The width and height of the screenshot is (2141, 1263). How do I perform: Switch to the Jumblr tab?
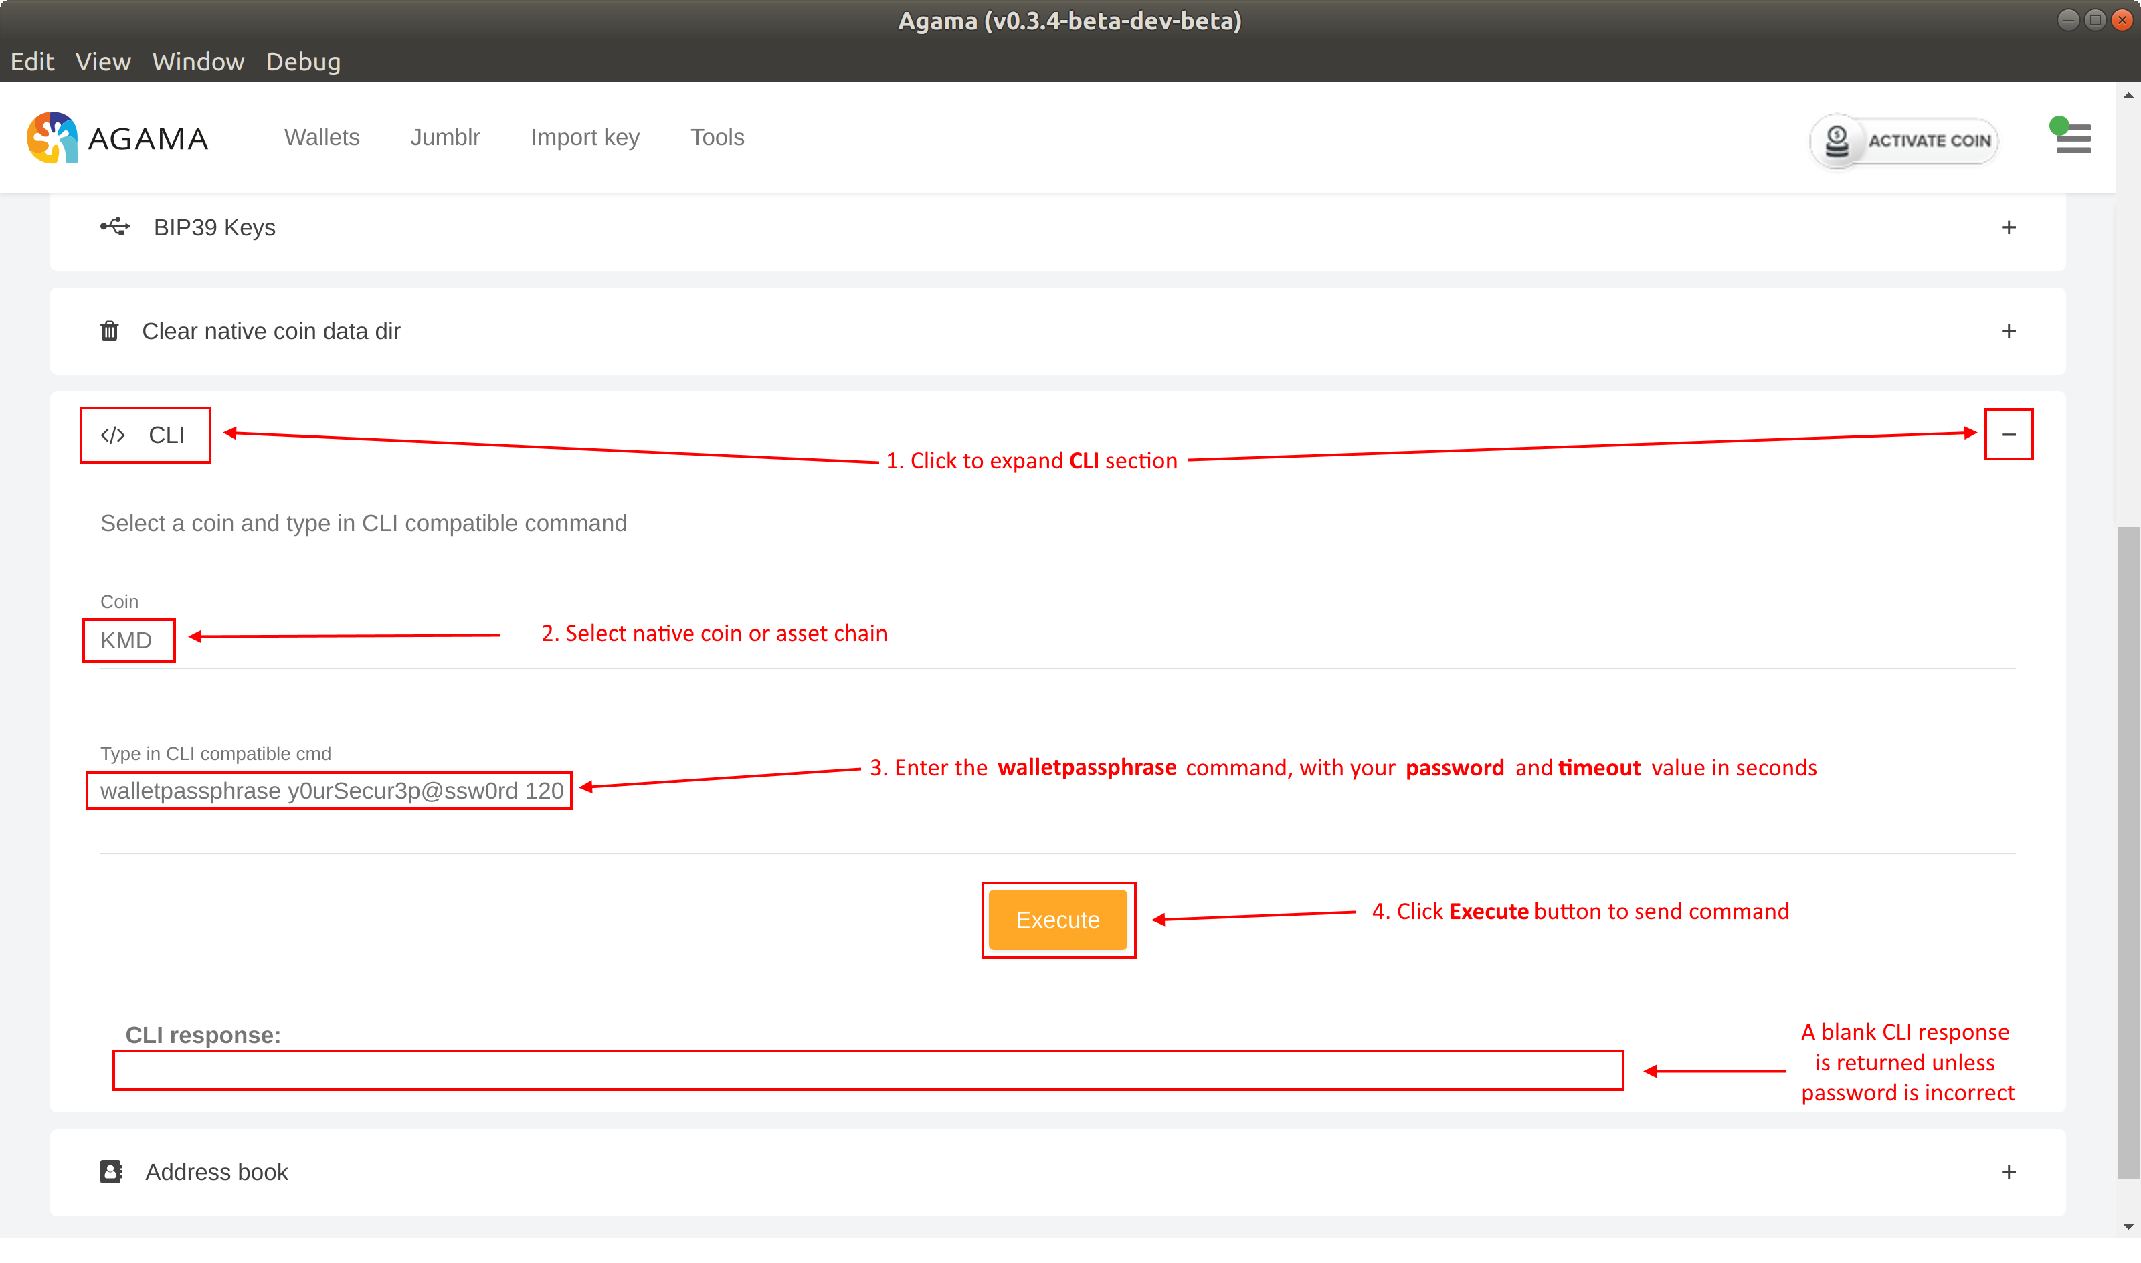tap(445, 137)
